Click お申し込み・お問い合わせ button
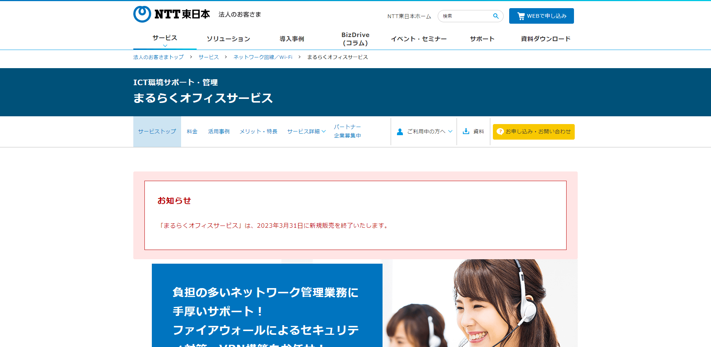 tap(534, 132)
